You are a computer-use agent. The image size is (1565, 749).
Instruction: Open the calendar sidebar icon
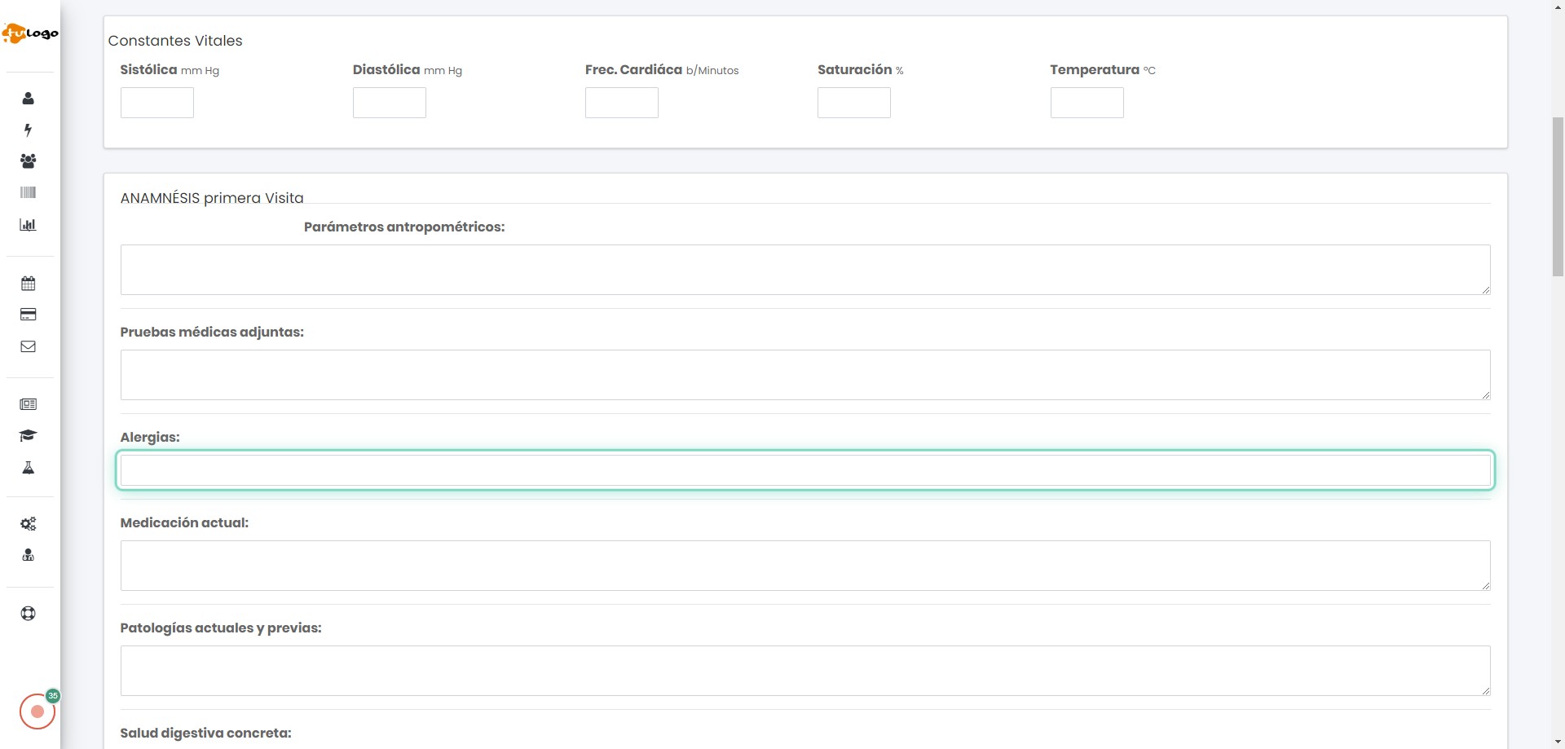coord(29,284)
